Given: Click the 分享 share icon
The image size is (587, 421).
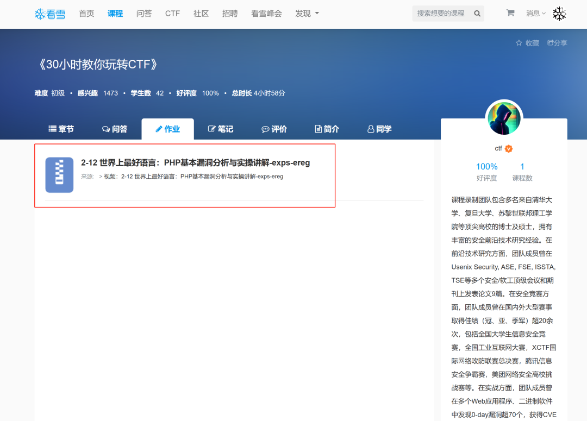Looking at the screenshot, I should (550, 43).
